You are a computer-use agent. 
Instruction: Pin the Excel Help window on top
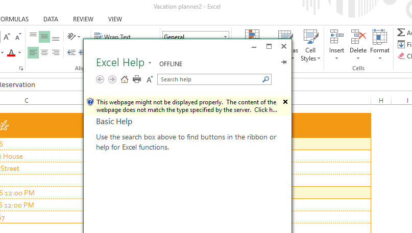click(284, 62)
